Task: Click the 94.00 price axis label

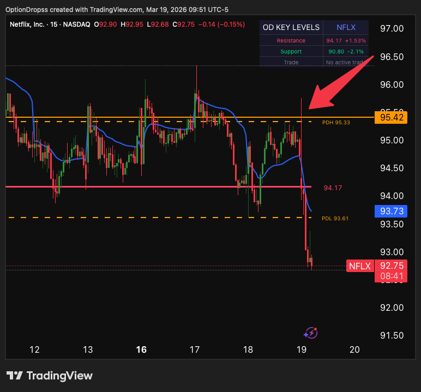Action: (392, 196)
